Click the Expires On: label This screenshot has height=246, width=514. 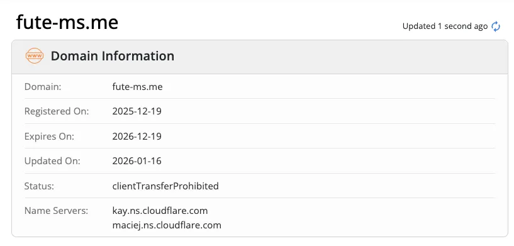[50, 136]
